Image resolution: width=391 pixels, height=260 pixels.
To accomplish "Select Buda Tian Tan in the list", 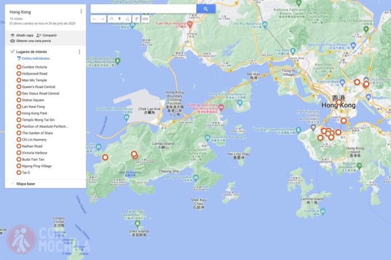I will point(33,160).
